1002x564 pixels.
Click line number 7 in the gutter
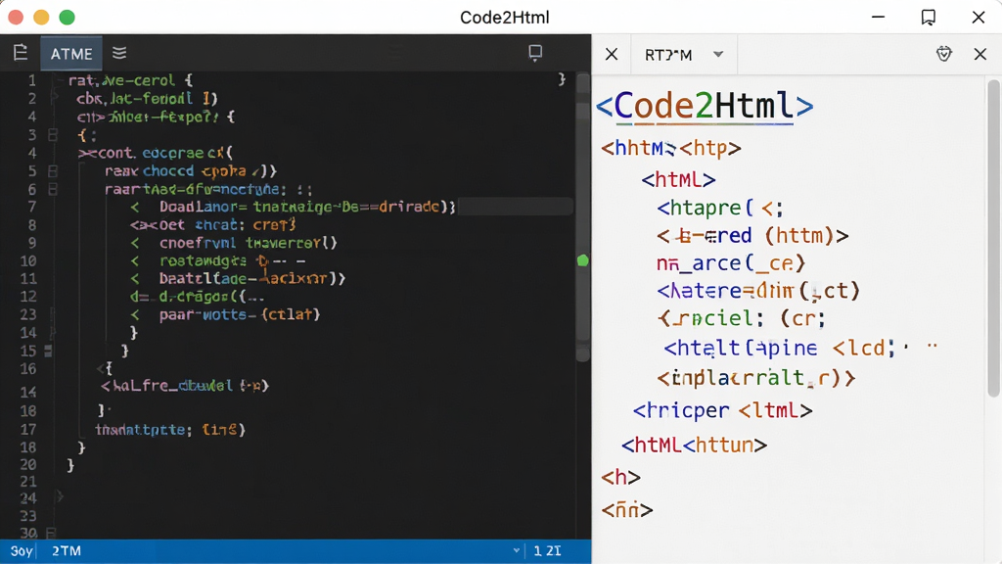pyautogui.click(x=32, y=208)
